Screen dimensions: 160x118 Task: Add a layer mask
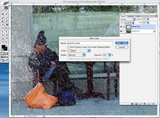136,104
